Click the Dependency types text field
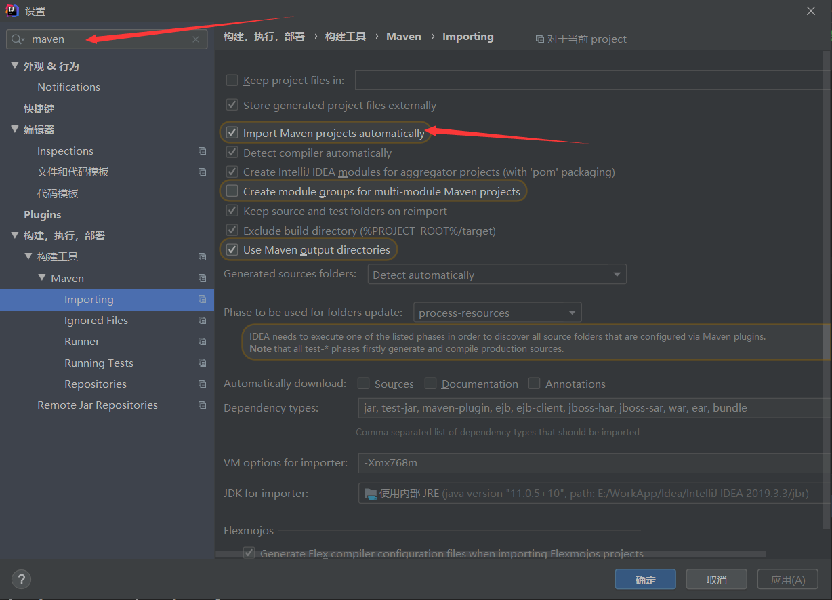This screenshot has height=600, width=832. (594, 408)
